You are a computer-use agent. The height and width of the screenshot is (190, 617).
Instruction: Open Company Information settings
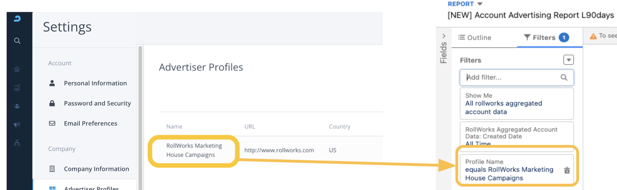click(x=96, y=169)
